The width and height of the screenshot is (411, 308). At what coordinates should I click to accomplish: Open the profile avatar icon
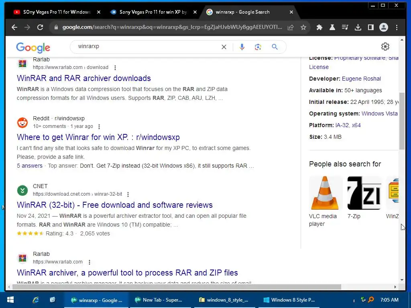tap(383, 27)
